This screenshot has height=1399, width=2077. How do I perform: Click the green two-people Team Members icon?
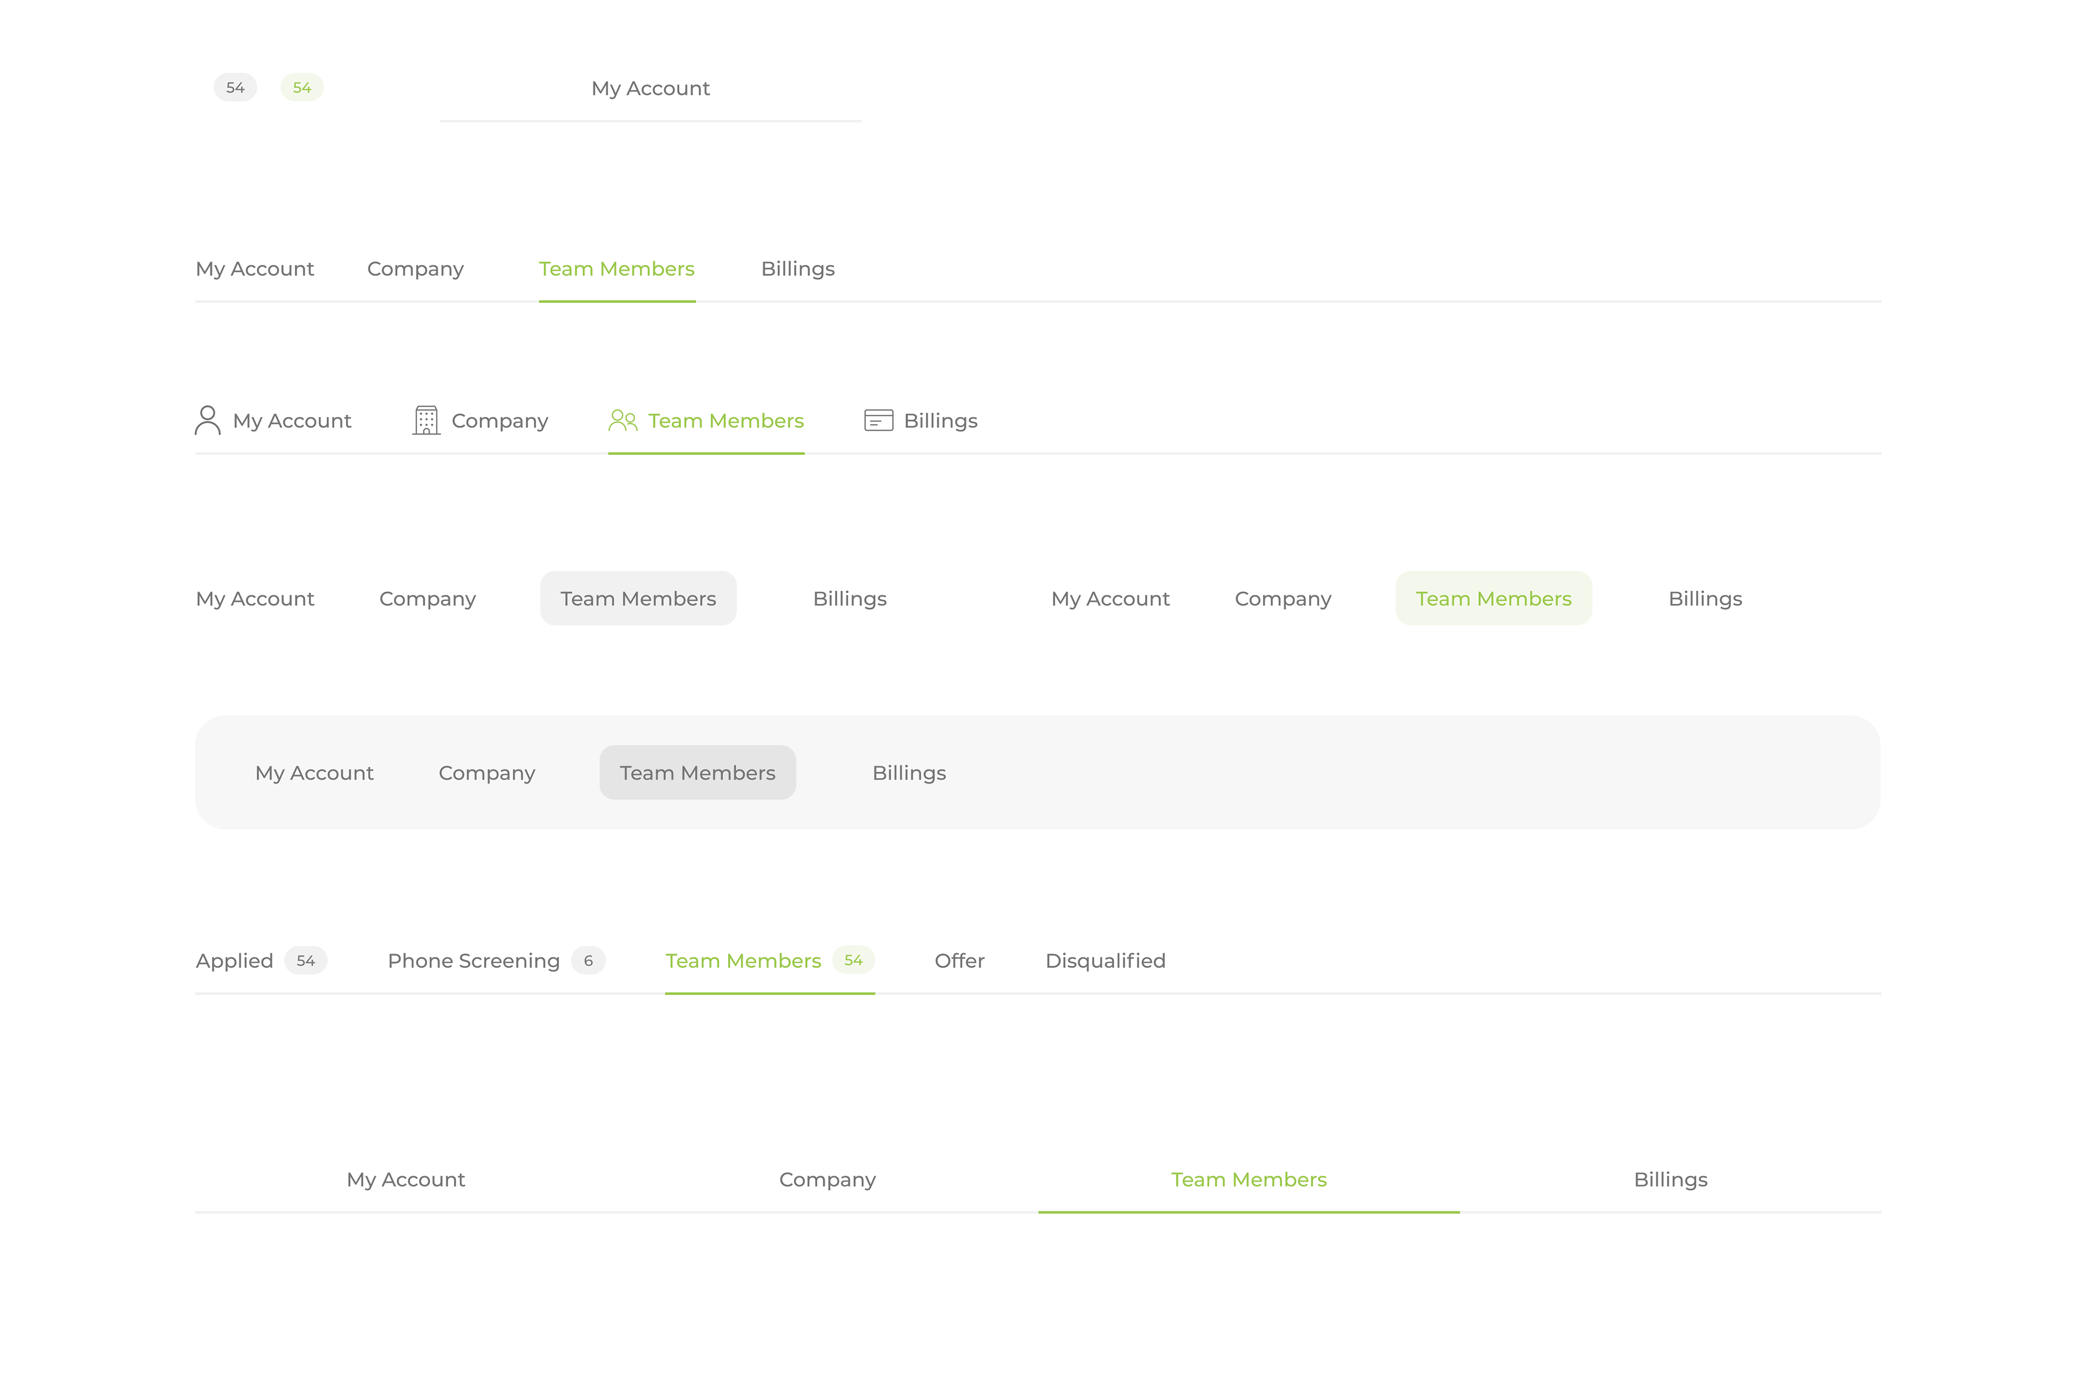(x=623, y=420)
